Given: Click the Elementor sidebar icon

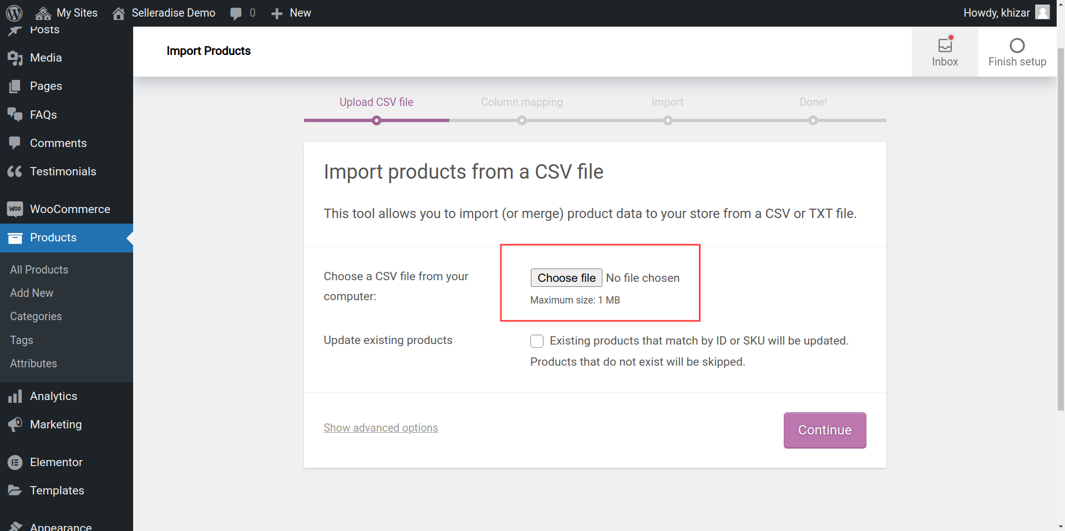Looking at the screenshot, I should [x=15, y=462].
